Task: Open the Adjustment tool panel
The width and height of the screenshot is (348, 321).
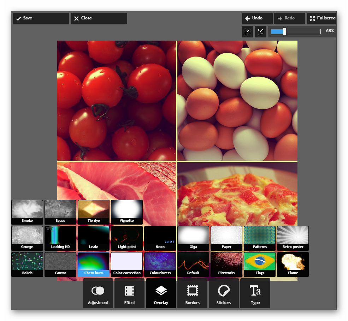Action: click(98, 293)
